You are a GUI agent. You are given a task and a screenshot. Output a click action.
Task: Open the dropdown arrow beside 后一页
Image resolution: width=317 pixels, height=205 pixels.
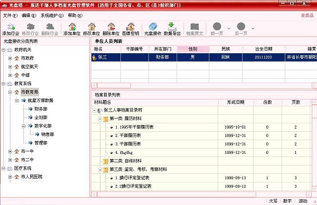click(x=253, y=28)
